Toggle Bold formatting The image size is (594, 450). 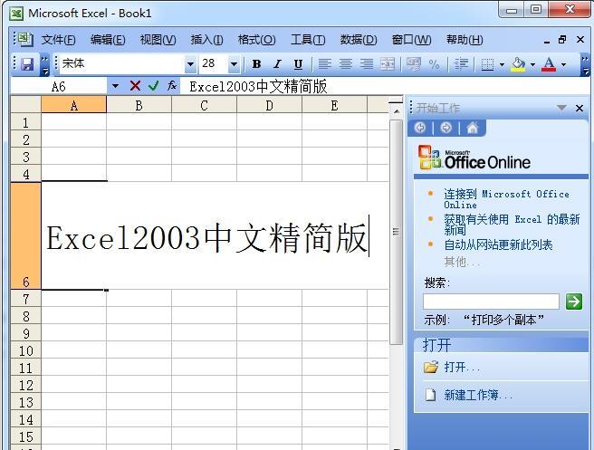(256, 64)
